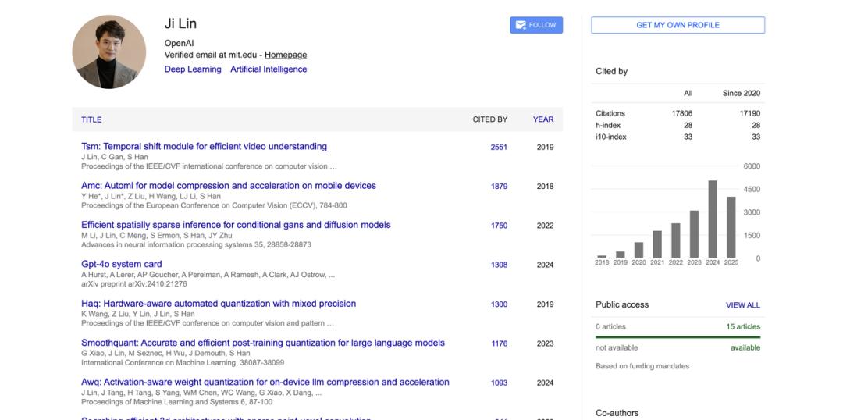View the 1750 citations count

(499, 226)
